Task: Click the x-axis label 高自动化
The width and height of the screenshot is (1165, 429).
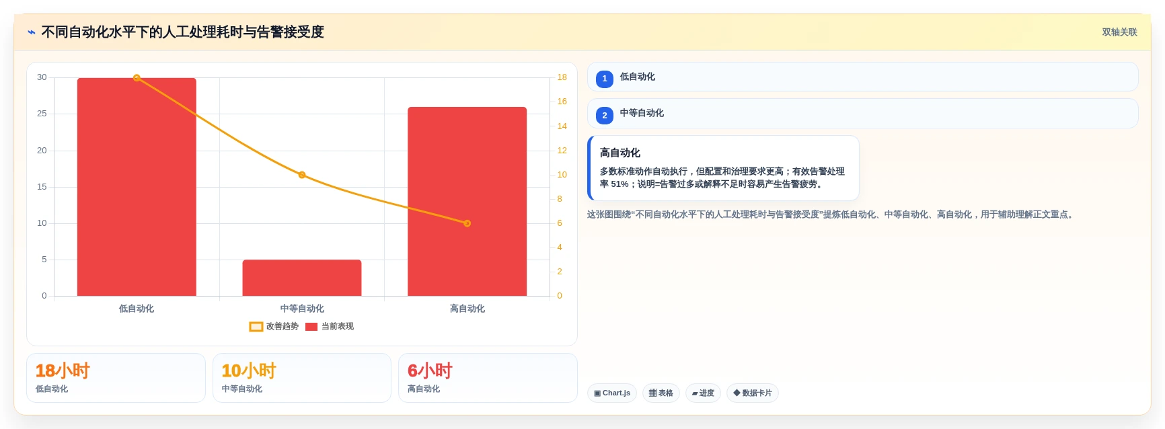Action: pyautogui.click(x=467, y=309)
